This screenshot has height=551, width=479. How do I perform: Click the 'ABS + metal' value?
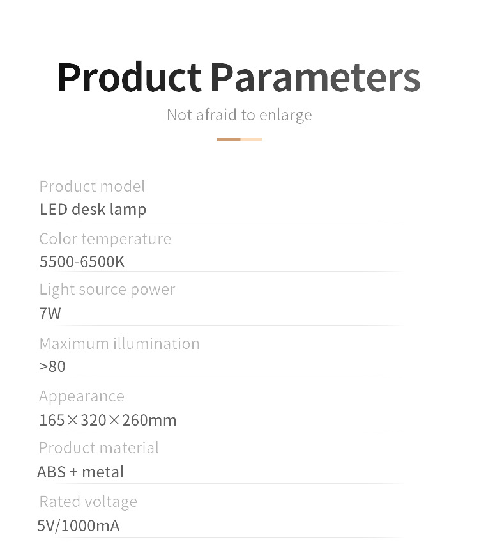tap(80, 472)
